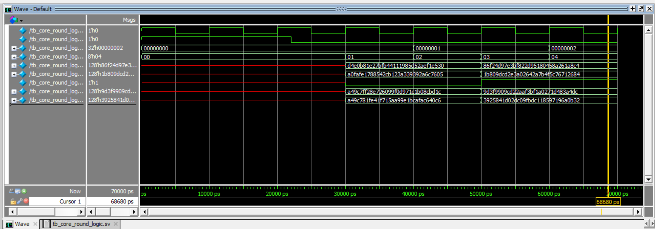Click the Edit Grid and Timeline icon
The width and height of the screenshot is (655, 229).
[x=17, y=191]
